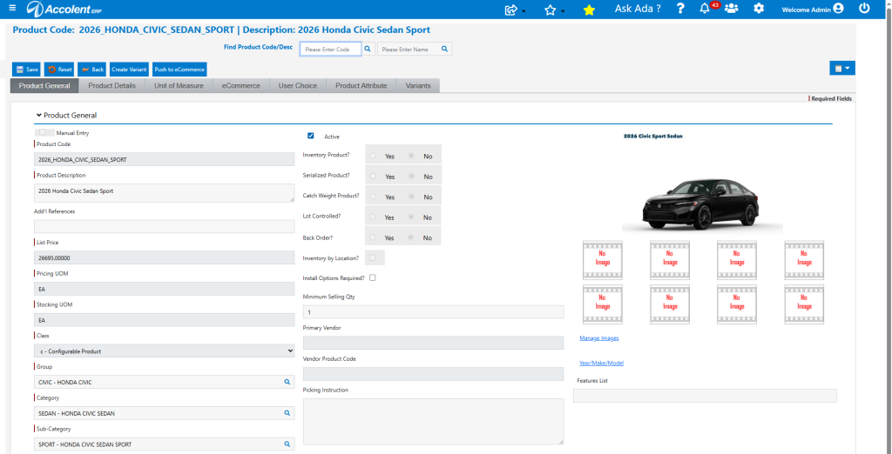
Task: Open the settings gear icon
Action: point(759,9)
